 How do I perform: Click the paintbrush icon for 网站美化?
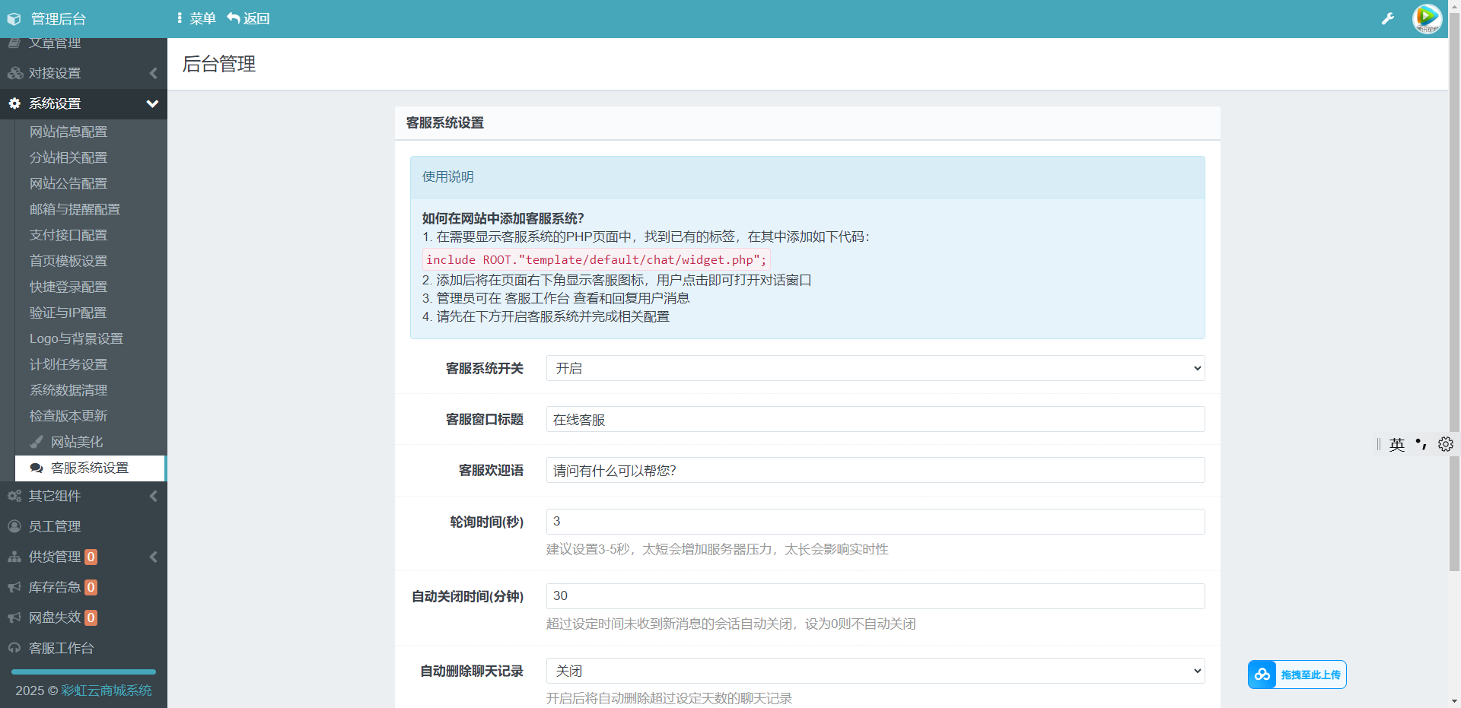point(36,442)
